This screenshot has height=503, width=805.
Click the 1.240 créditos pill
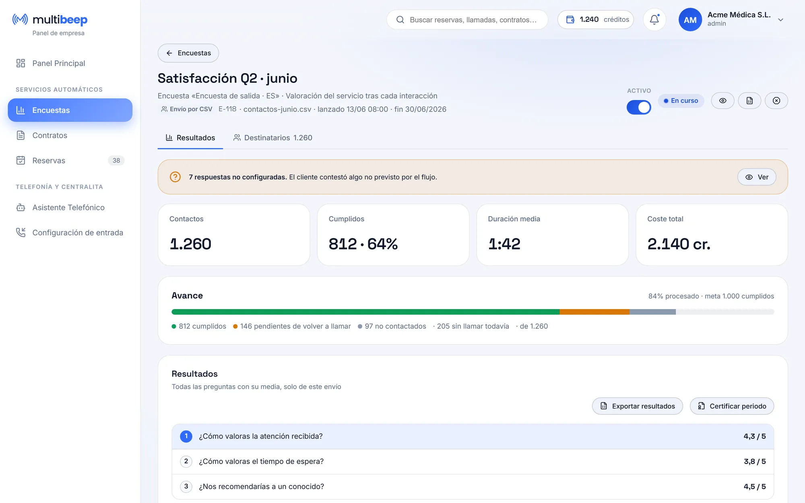pos(596,19)
